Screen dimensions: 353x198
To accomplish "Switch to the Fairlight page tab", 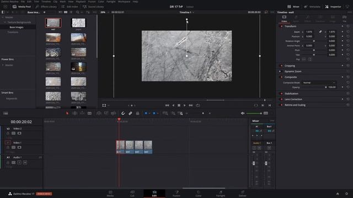I will point(221,194).
